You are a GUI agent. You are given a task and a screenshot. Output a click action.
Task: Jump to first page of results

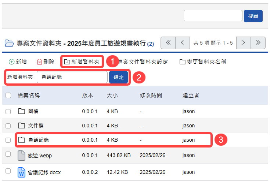(x=168, y=43)
